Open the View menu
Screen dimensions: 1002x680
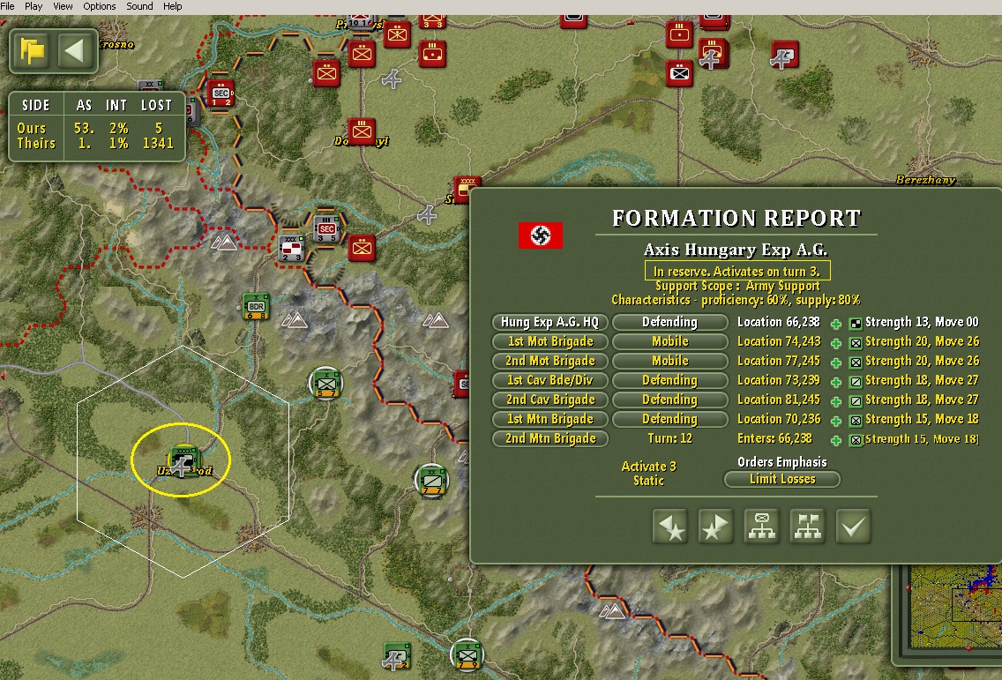(63, 6)
